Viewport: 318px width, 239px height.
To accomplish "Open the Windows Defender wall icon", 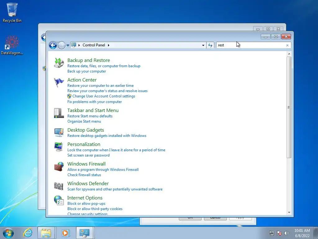I will [59, 186].
